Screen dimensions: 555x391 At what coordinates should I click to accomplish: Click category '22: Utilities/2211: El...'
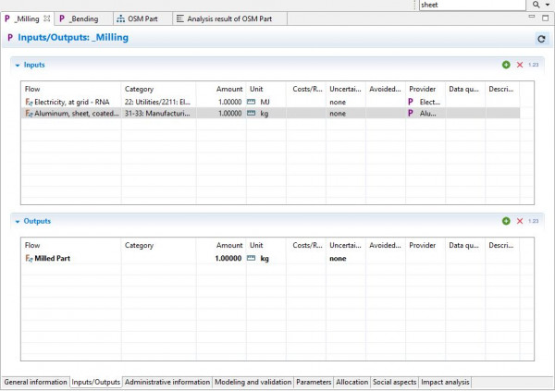[157, 102]
